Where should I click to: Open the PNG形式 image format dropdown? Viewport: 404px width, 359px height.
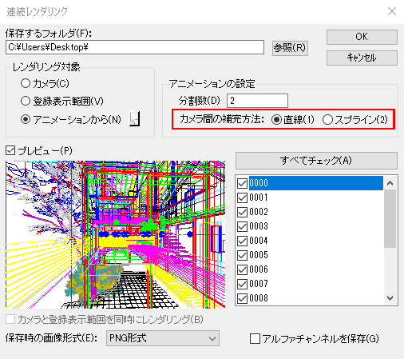163,338
